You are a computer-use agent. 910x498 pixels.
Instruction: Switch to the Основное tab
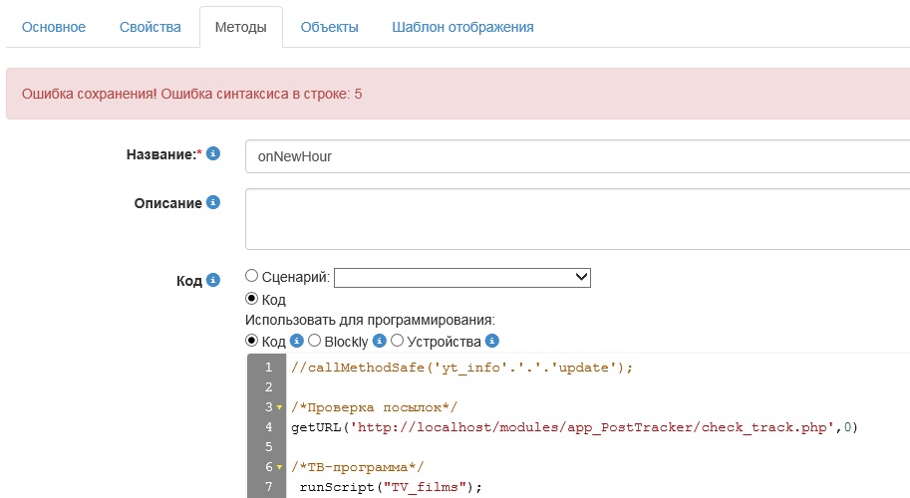click(53, 27)
